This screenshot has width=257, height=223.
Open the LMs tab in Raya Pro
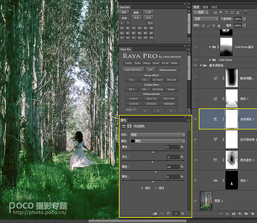click(x=150, y=70)
